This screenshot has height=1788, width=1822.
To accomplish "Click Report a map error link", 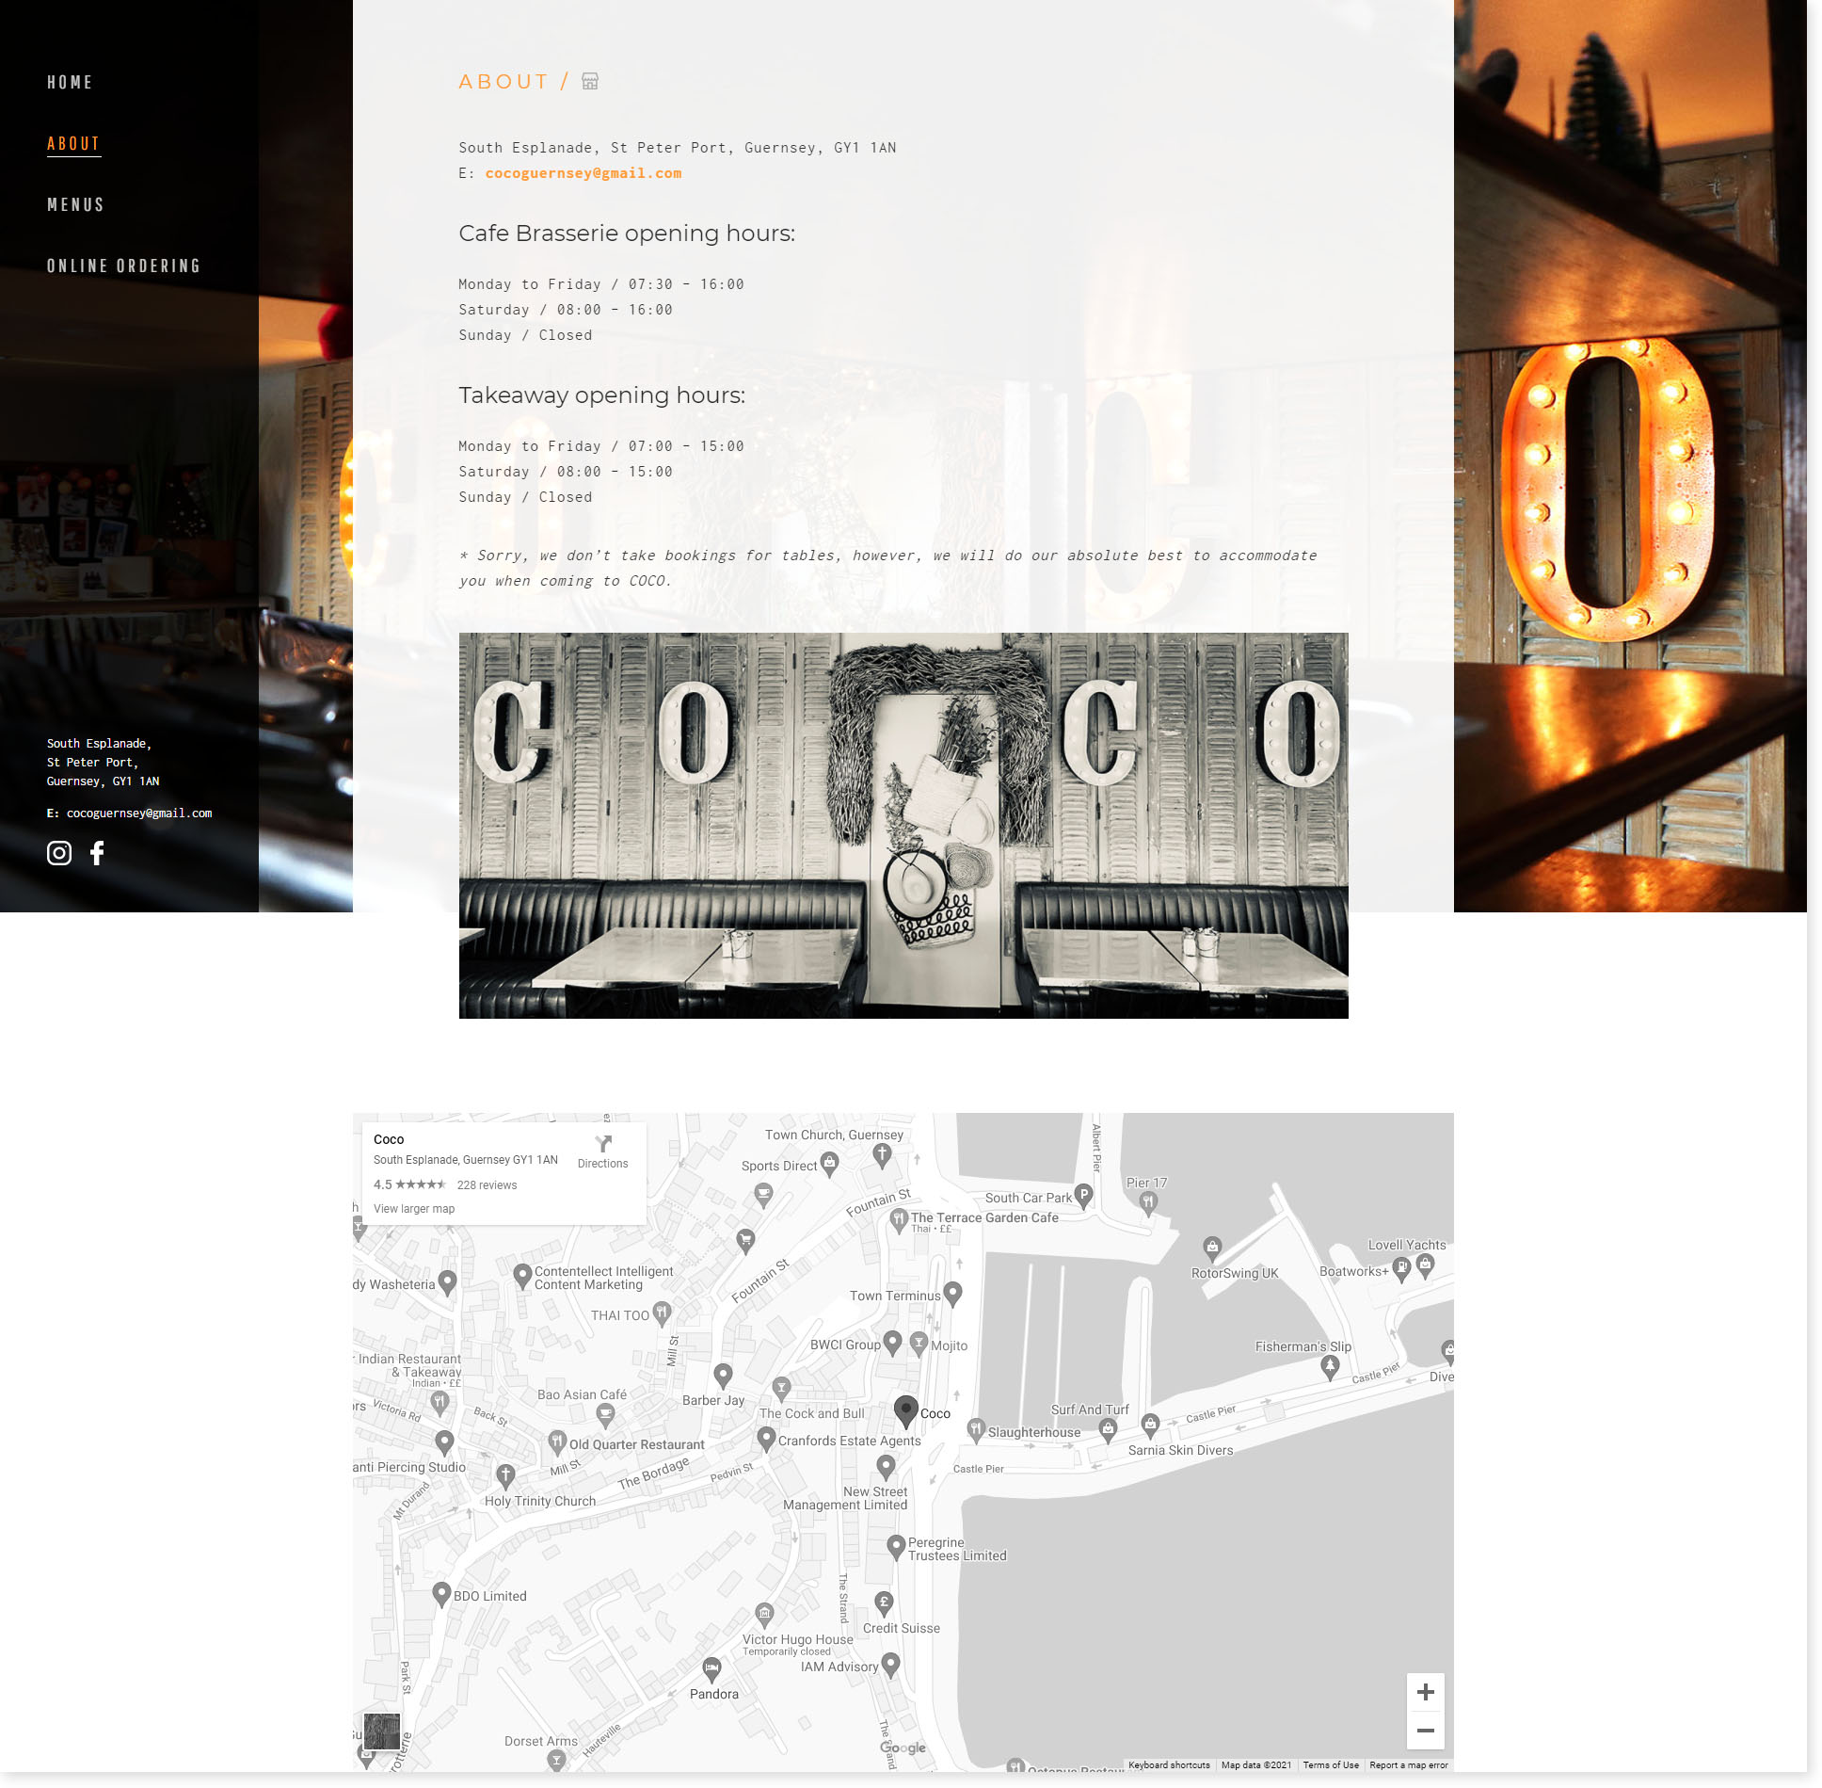I will [x=1408, y=1765].
